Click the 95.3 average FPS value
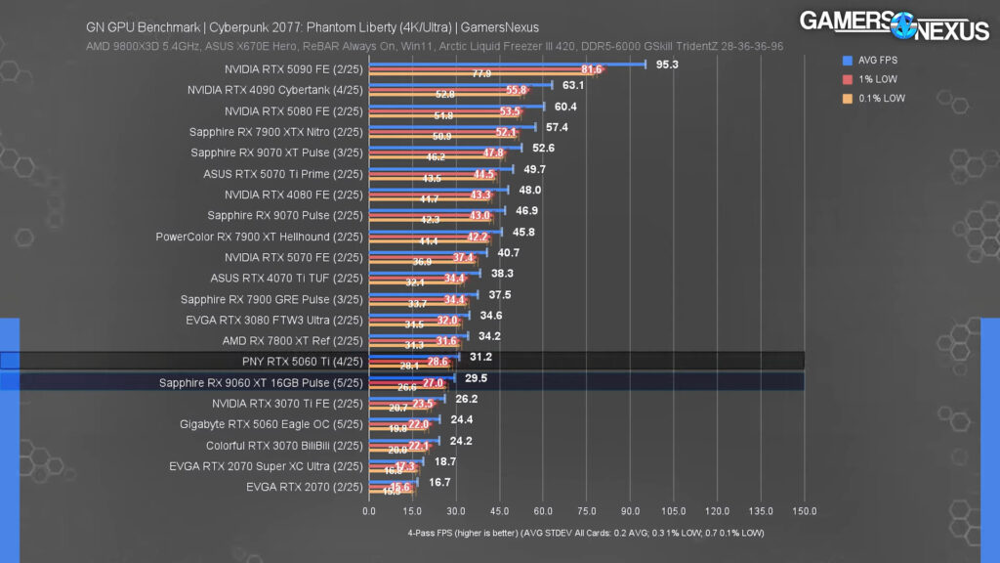The height and width of the screenshot is (563, 1000). tap(667, 65)
